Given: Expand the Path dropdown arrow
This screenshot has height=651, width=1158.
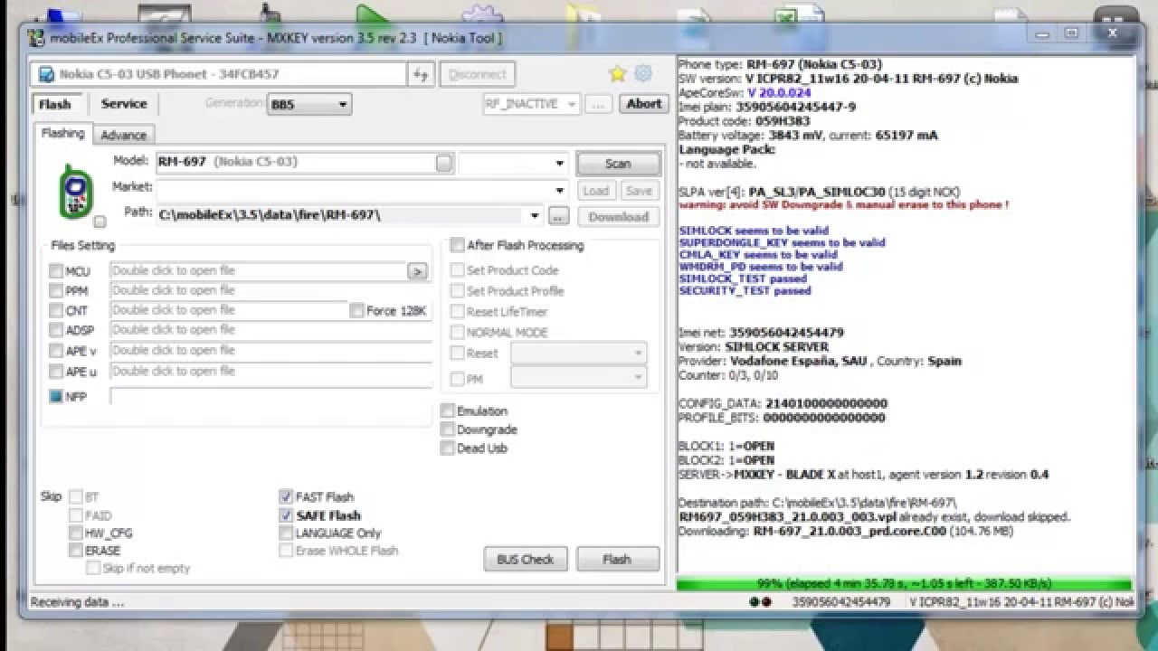Looking at the screenshot, I should point(535,216).
